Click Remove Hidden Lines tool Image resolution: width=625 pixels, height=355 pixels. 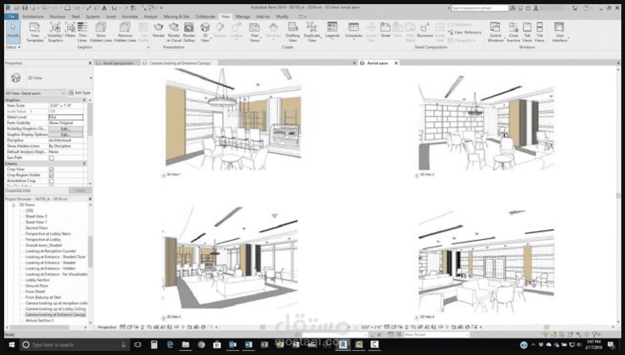point(125,32)
